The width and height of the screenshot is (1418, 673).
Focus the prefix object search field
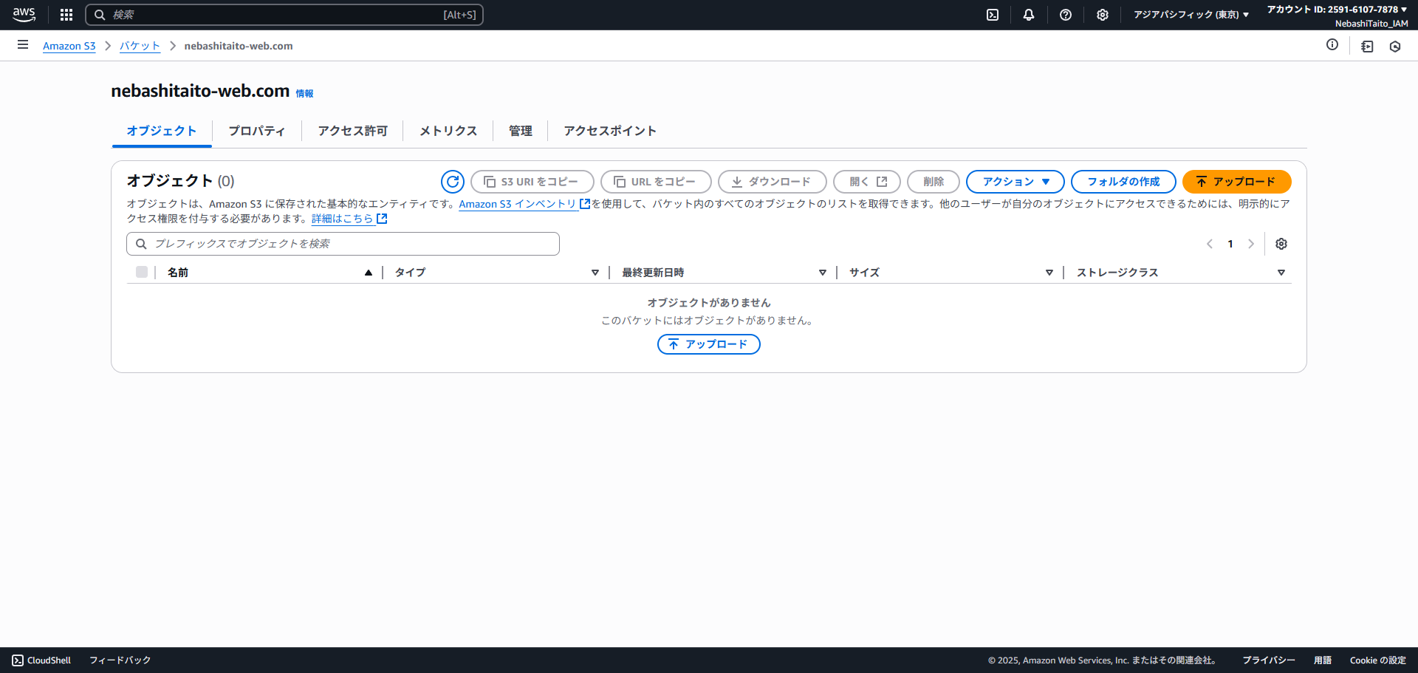[x=343, y=244]
